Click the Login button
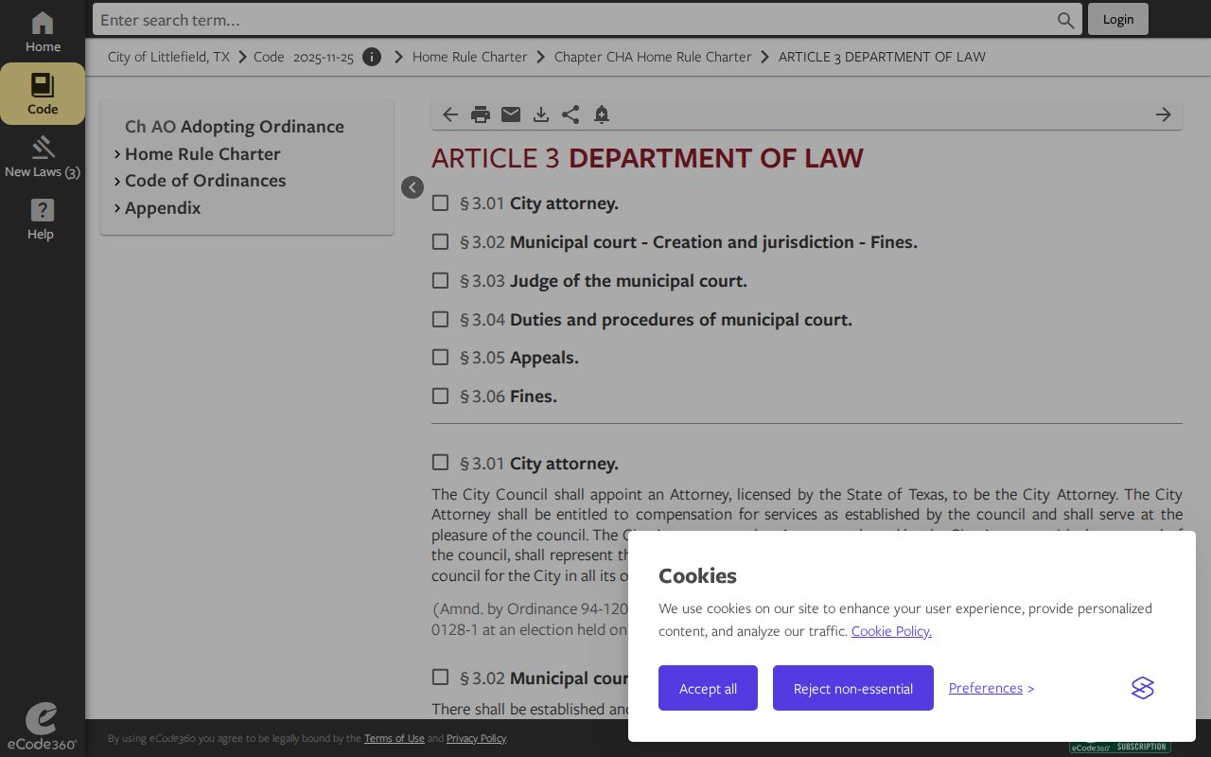 1118,19
